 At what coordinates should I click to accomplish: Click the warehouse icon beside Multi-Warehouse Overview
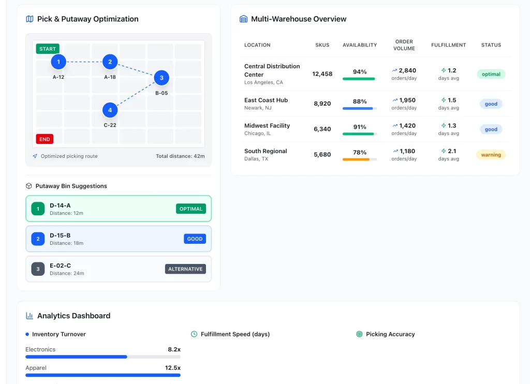(243, 19)
